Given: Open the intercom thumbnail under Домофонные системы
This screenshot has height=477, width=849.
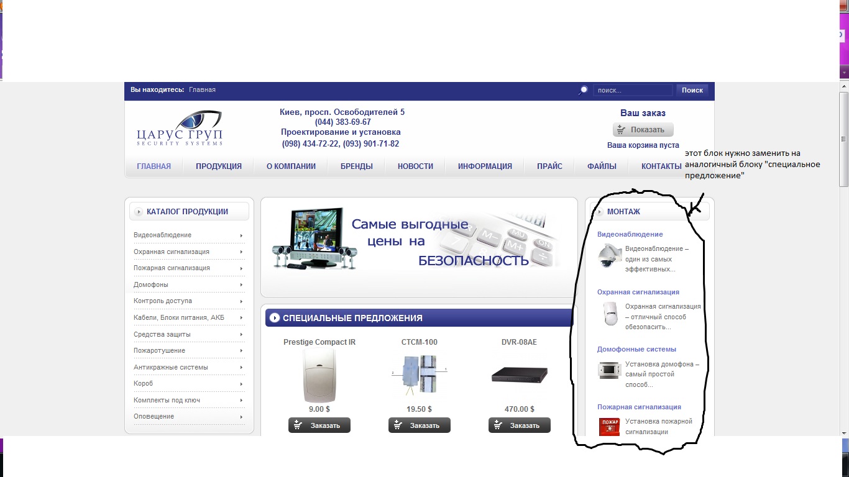Looking at the screenshot, I should tap(610, 370).
